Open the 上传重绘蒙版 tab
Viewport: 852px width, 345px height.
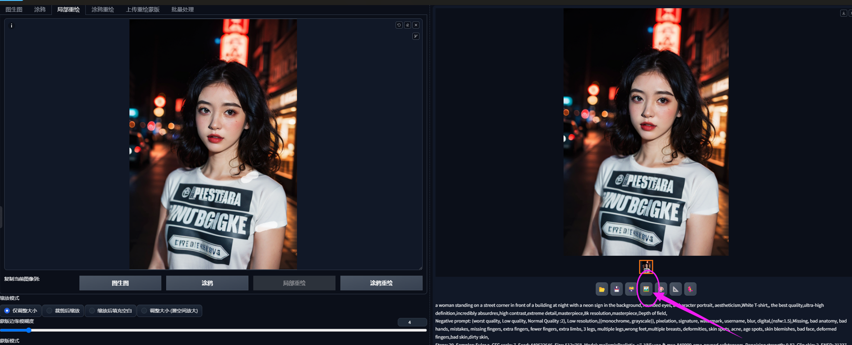(143, 9)
